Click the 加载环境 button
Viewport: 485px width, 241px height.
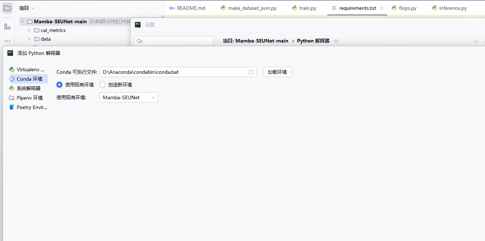[x=277, y=72]
